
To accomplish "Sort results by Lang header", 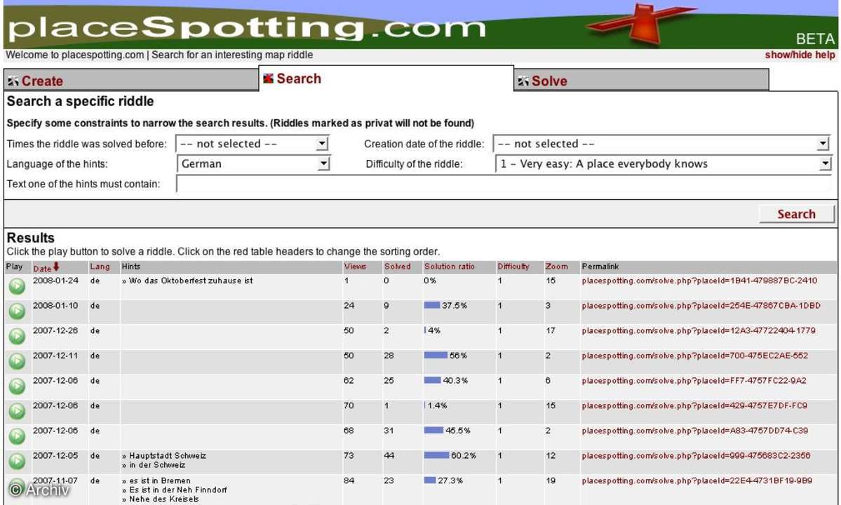I will (100, 267).
